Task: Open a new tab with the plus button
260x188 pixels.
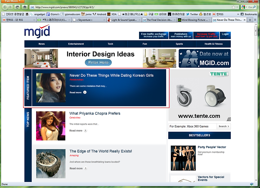Action: point(250,20)
